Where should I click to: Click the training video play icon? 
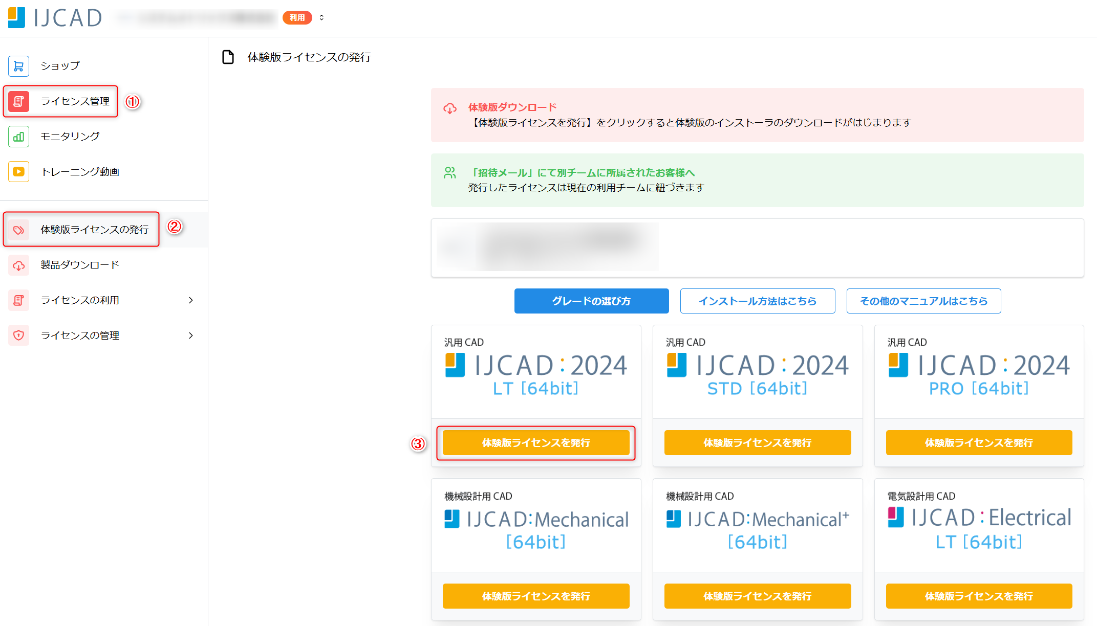click(x=18, y=172)
